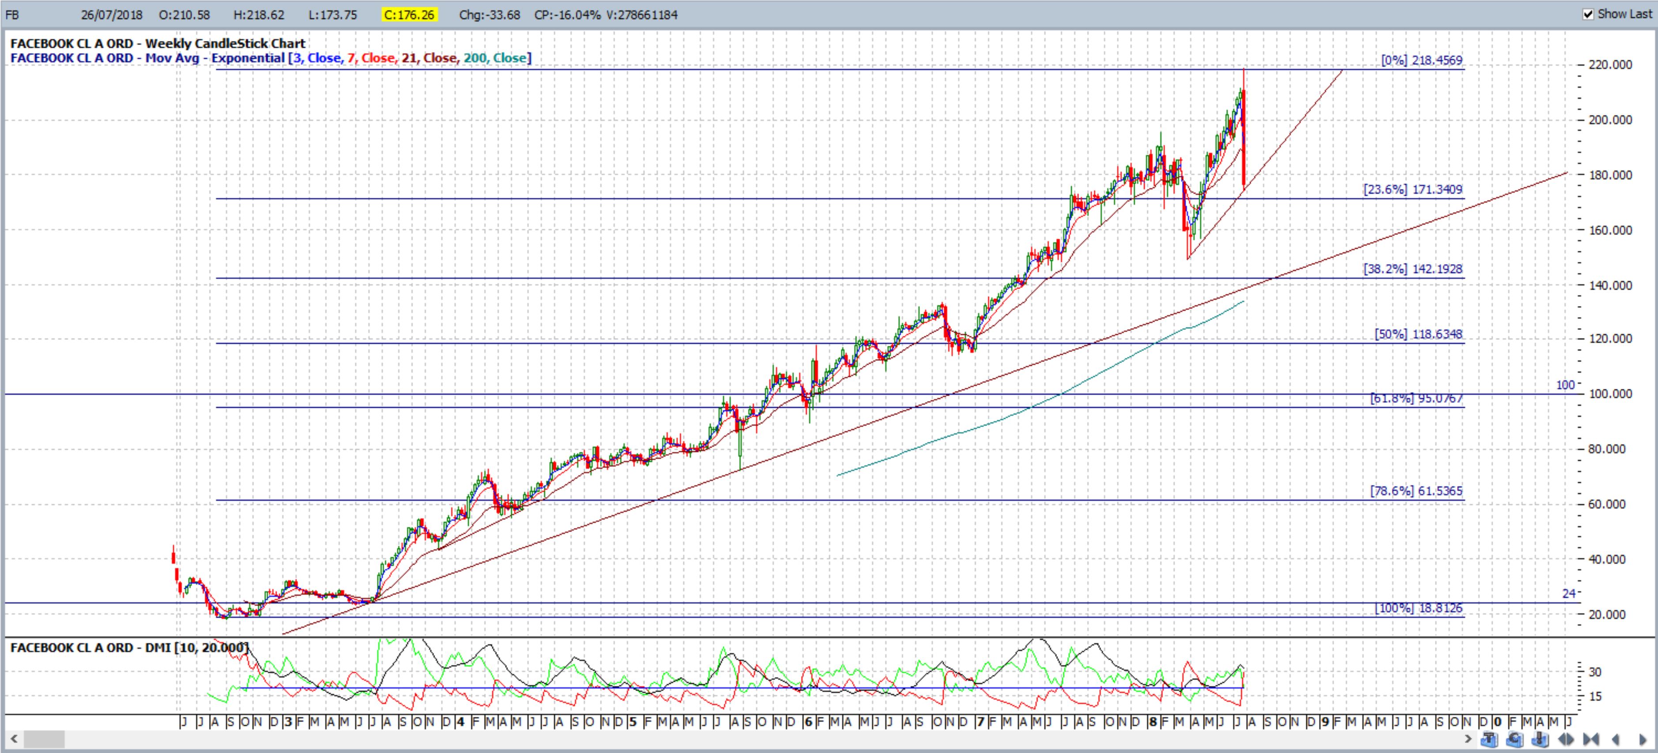Image resolution: width=1658 pixels, height=753 pixels.
Task: Click the DMI axis value 15
Action: click(1595, 696)
